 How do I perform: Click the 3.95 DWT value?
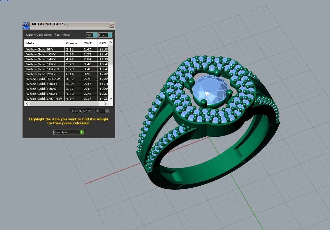[x=87, y=74]
